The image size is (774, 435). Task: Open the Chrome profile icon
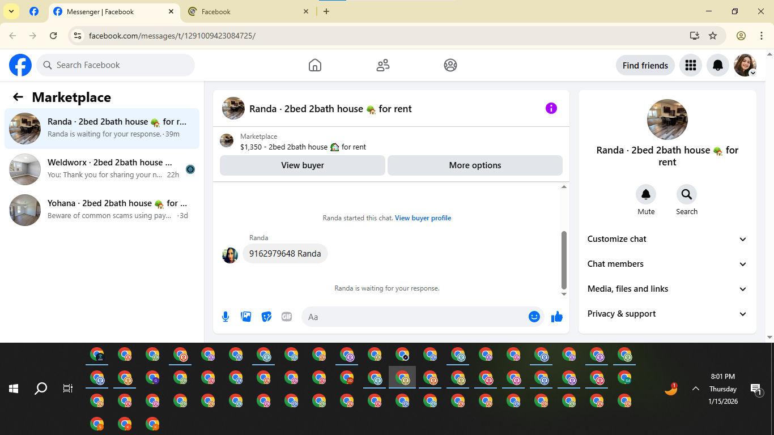pos(741,36)
